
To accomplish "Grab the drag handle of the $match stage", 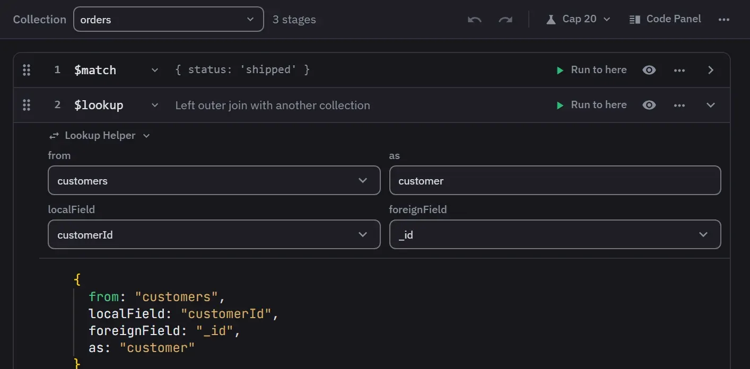I will [27, 70].
